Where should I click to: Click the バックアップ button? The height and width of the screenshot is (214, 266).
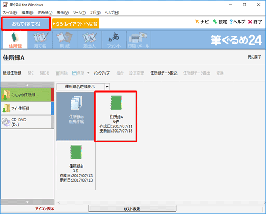pyautogui.click(x=102, y=73)
